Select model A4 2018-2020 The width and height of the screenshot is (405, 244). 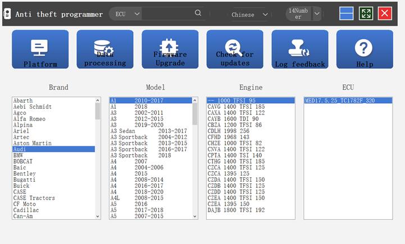(x=151, y=192)
